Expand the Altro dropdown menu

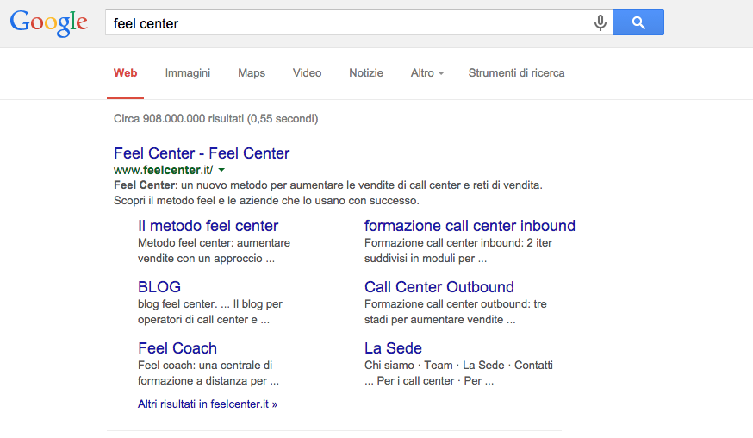427,73
